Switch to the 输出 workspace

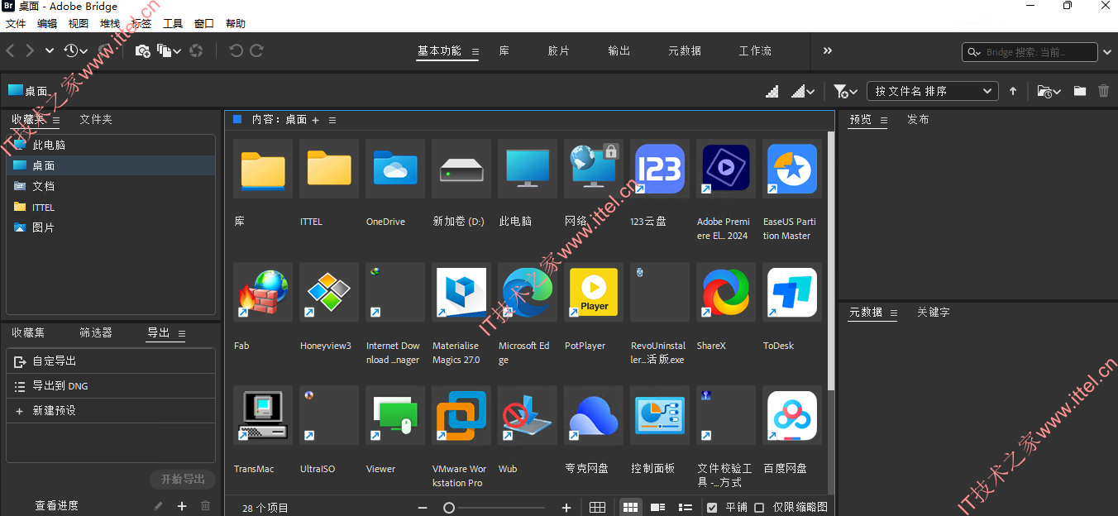tap(619, 51)
